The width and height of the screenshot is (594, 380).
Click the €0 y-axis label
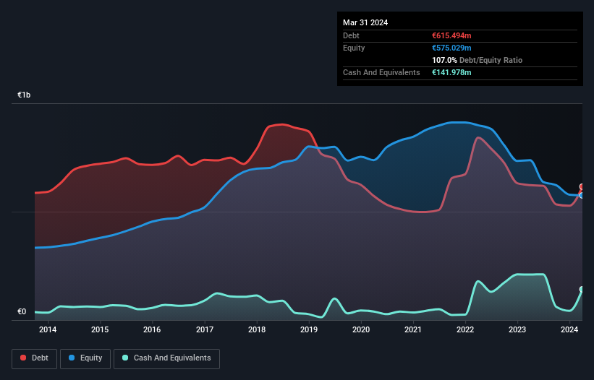(22, 311)
